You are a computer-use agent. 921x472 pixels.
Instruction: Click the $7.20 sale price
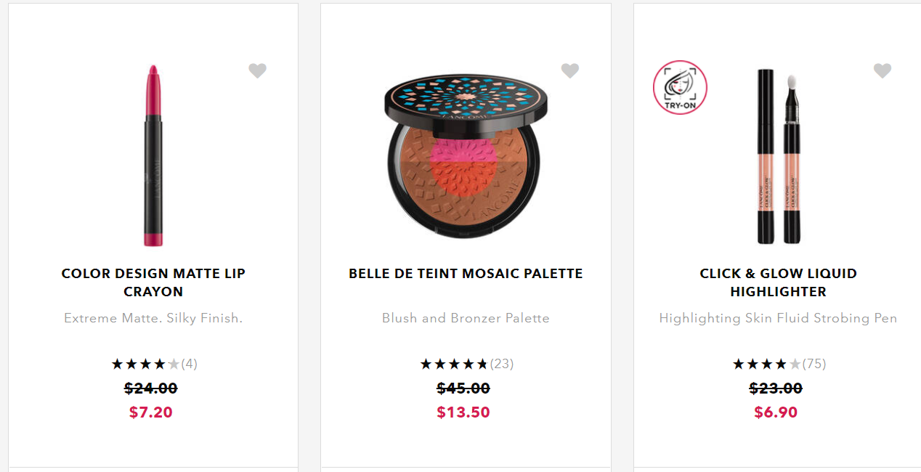point(151,412)
